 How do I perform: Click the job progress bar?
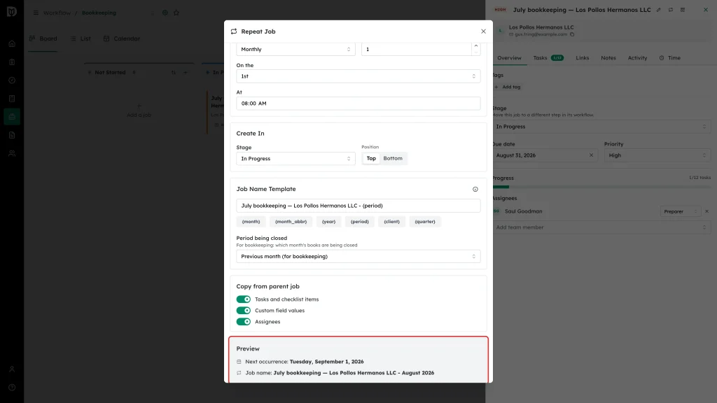click(601, 187)
